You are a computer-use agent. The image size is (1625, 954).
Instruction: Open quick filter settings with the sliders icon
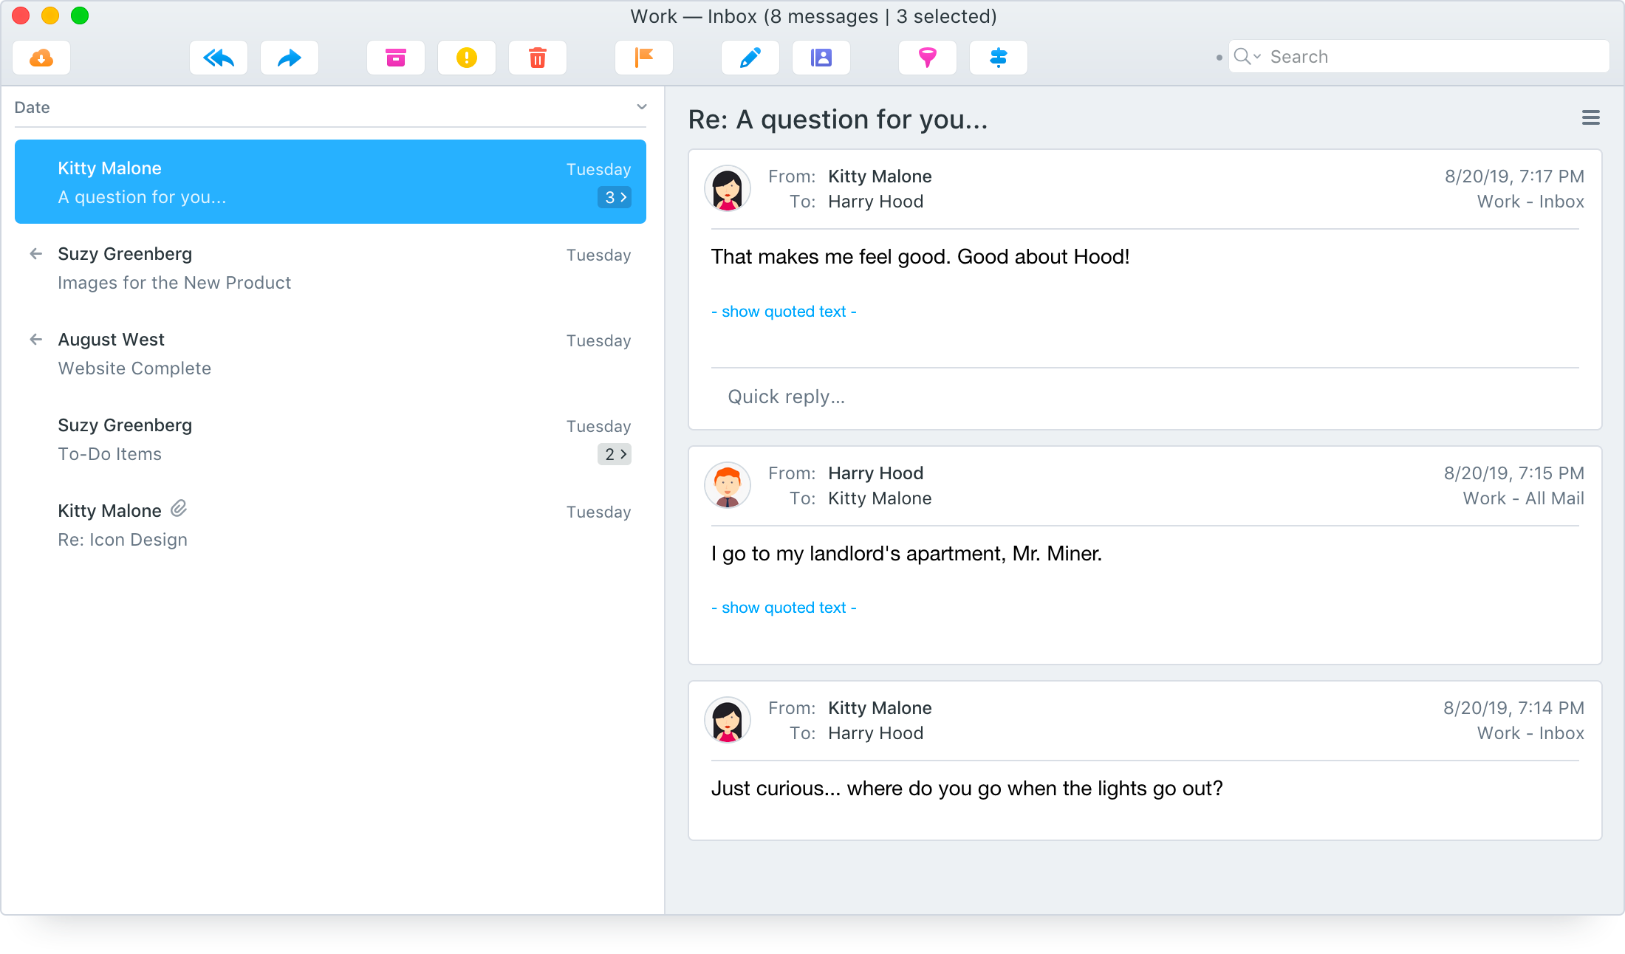tap(998, 57)
